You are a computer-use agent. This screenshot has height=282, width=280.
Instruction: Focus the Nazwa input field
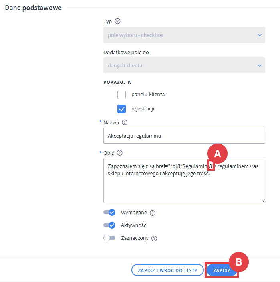(184, 136)
